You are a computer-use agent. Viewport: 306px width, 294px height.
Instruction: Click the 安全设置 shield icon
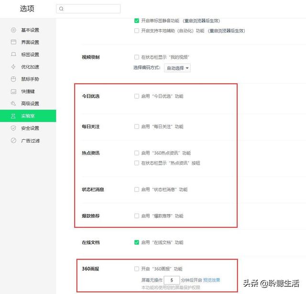click(x=13, y=128)
